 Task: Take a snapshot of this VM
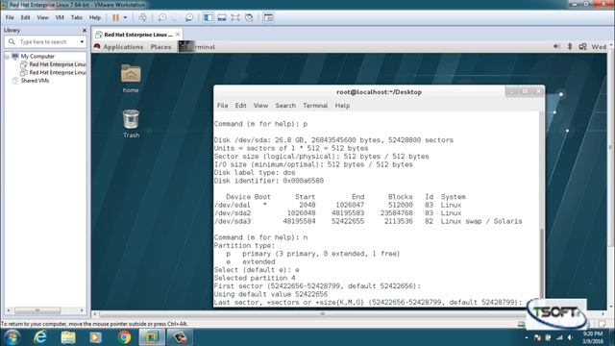click(161, 17)
